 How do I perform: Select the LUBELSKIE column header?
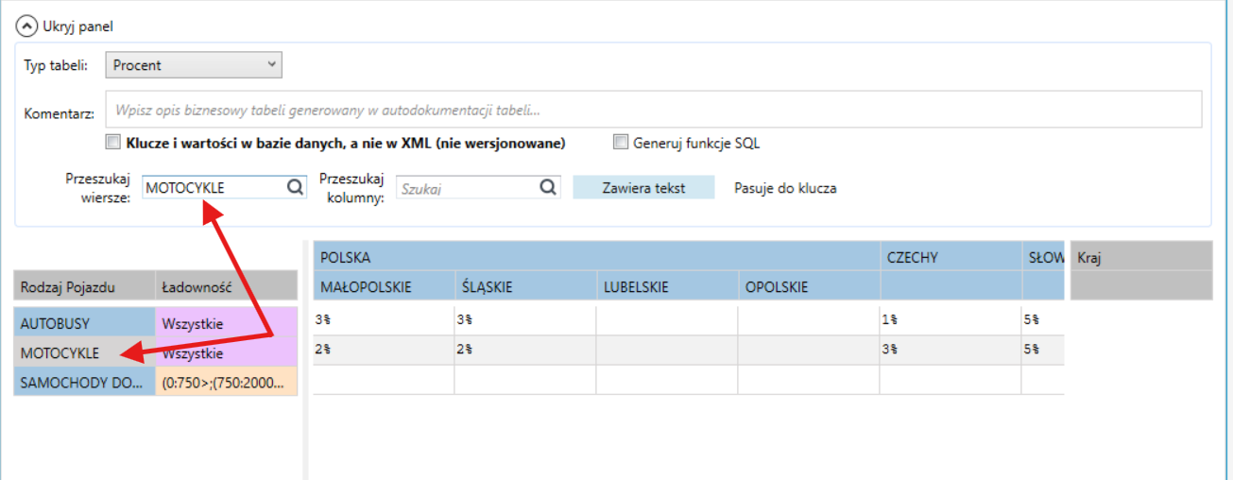pyautogui.click(x=667, y=286)
